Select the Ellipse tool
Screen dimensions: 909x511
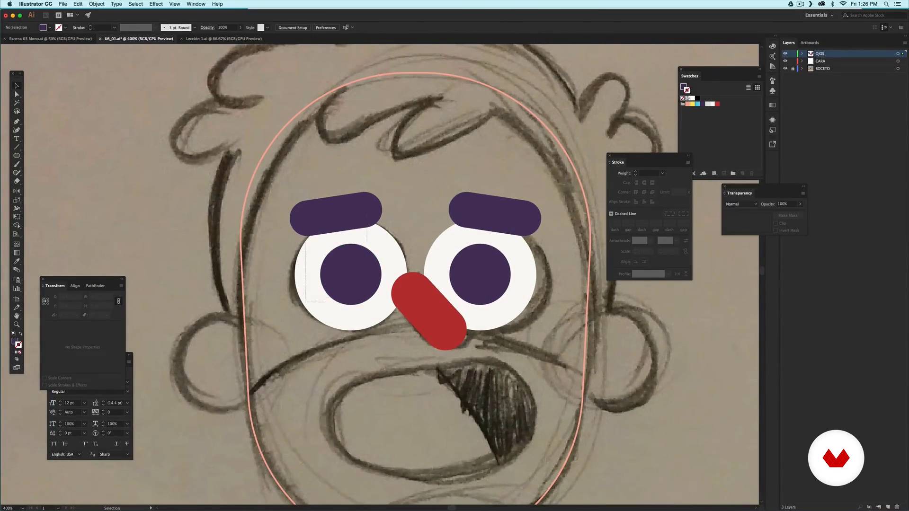tap(17, 156)
